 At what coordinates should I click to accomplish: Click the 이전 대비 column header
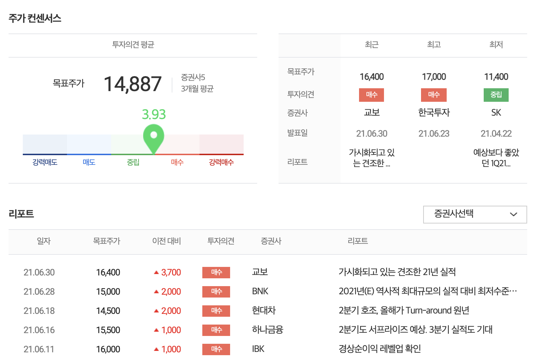coord(166,241)
